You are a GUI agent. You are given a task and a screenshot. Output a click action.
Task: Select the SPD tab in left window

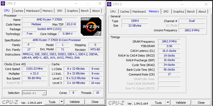pyautogui.click(x=60, y=11)
